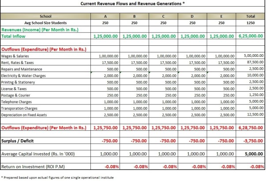Select the Wages total '5,00,000.00'
This screenshot has height=181, width=266.
(254, 55)
